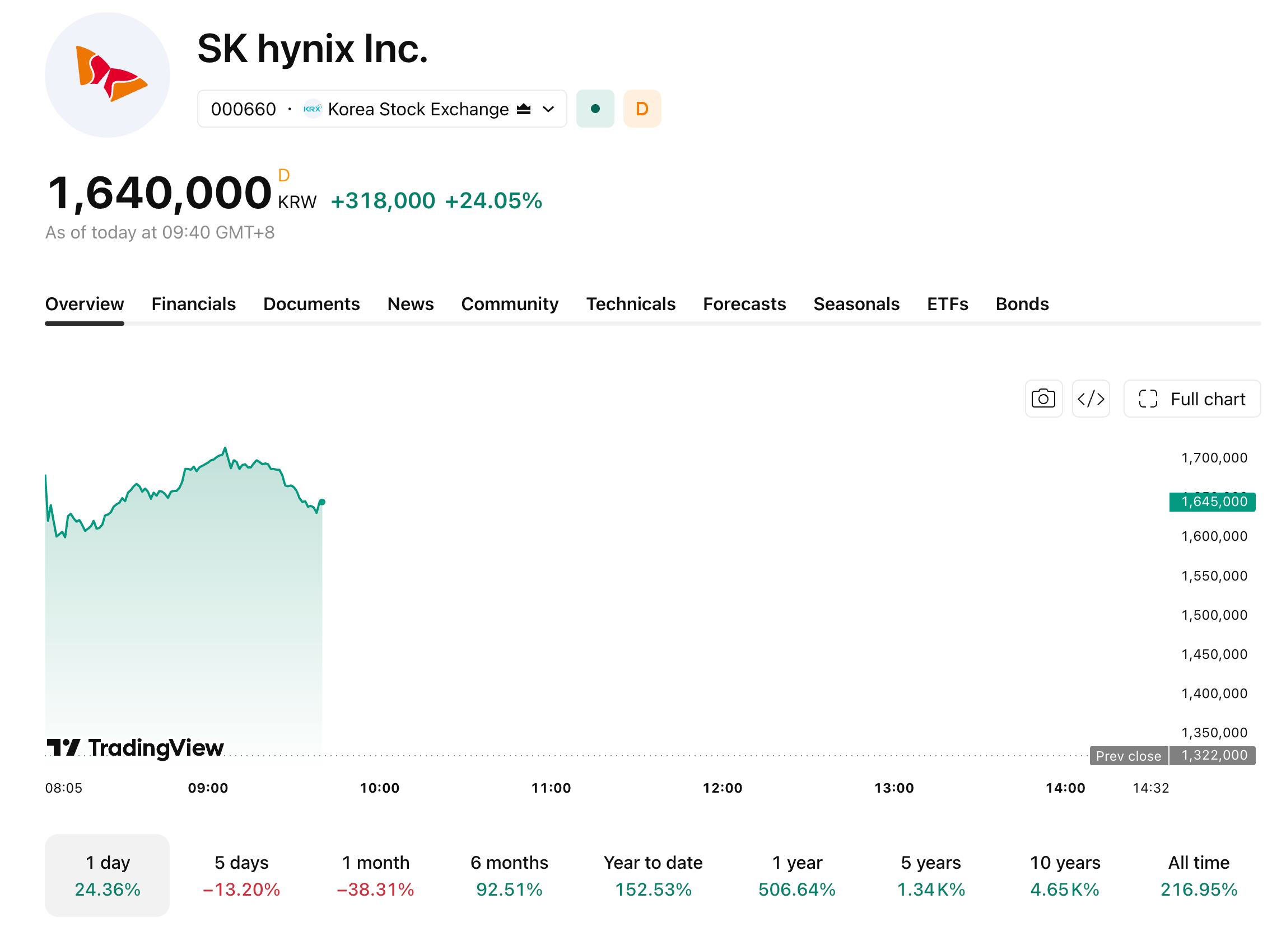The width and height of the screenshot is (1286, 927).
Task: Click the orange D delayed data badge
Action: click(642, 108)
